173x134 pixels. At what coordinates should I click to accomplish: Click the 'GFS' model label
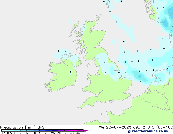[41, 127]
